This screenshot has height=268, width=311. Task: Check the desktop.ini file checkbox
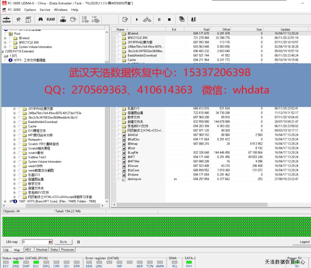(x=119, y=179)
